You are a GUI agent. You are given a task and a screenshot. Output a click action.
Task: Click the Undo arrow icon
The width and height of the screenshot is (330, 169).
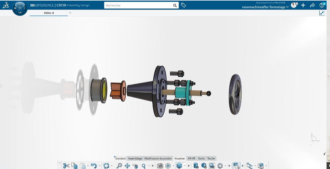(x=94, y=166)
